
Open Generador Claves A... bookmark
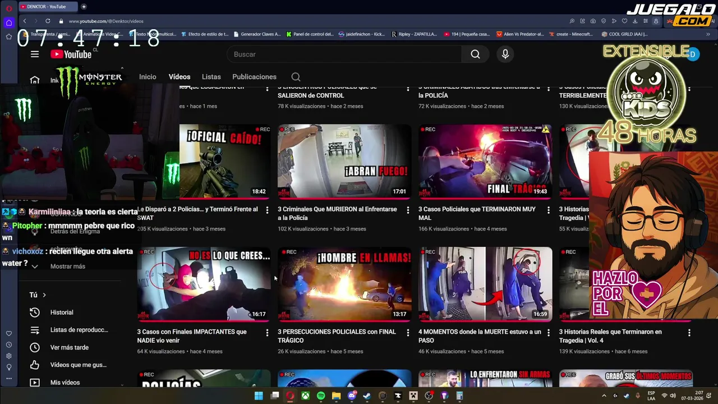(x=257, y=34)
